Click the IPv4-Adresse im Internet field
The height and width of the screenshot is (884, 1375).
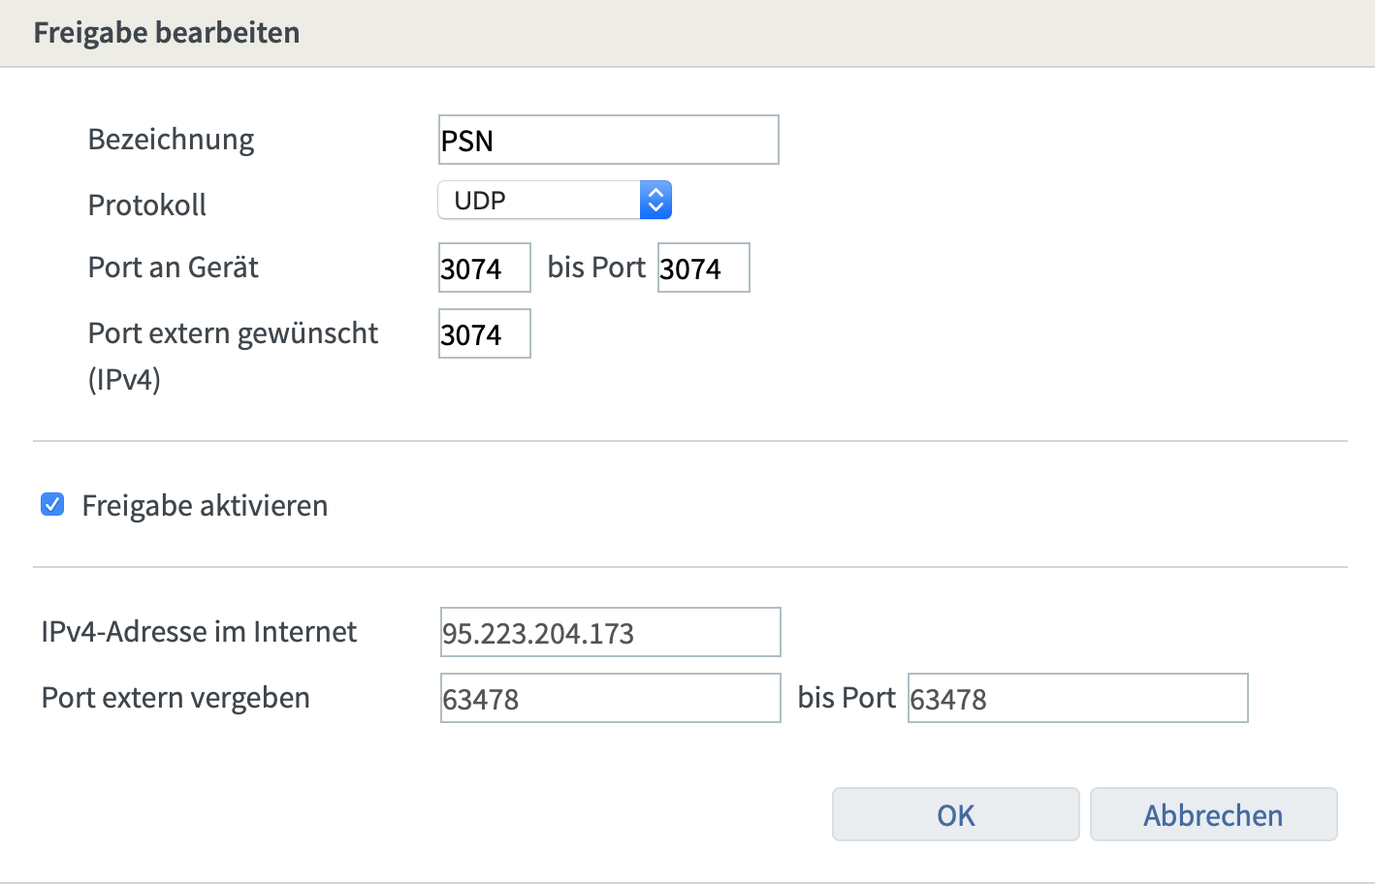[610, 633]
